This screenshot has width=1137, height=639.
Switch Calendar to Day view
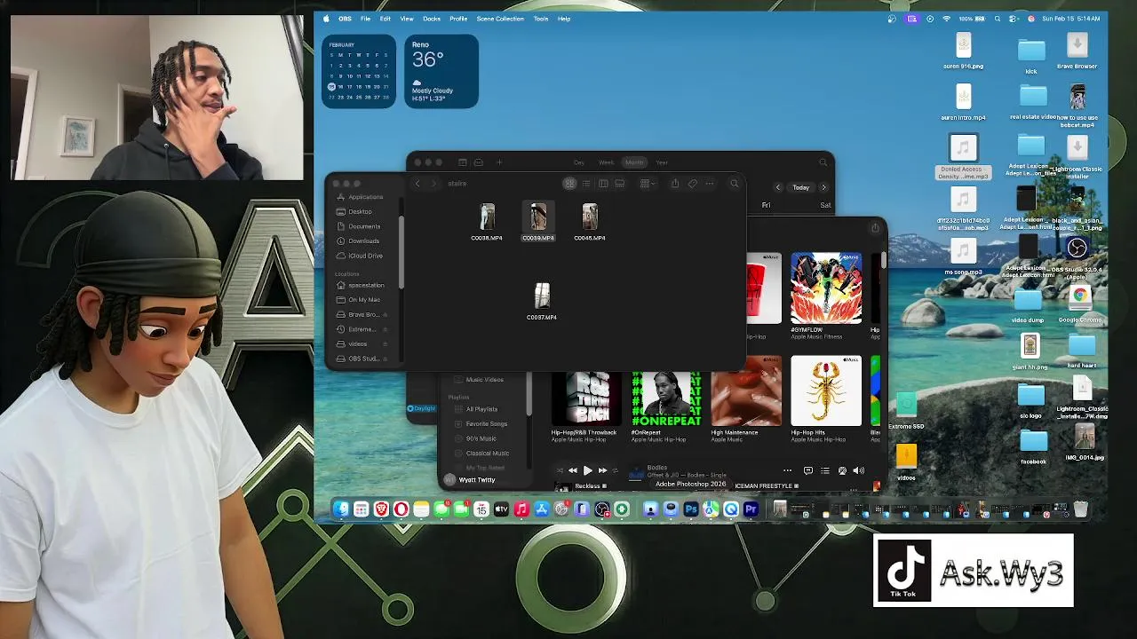(x=579, y=162)
